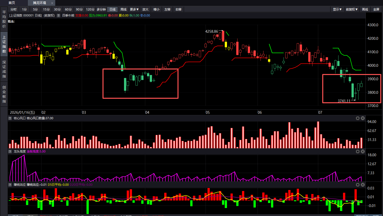This screenshot has width=383, height=216.
Task: Click the D5日平均 indicator label
Action: pyautogui.click(x=58, y=185)
